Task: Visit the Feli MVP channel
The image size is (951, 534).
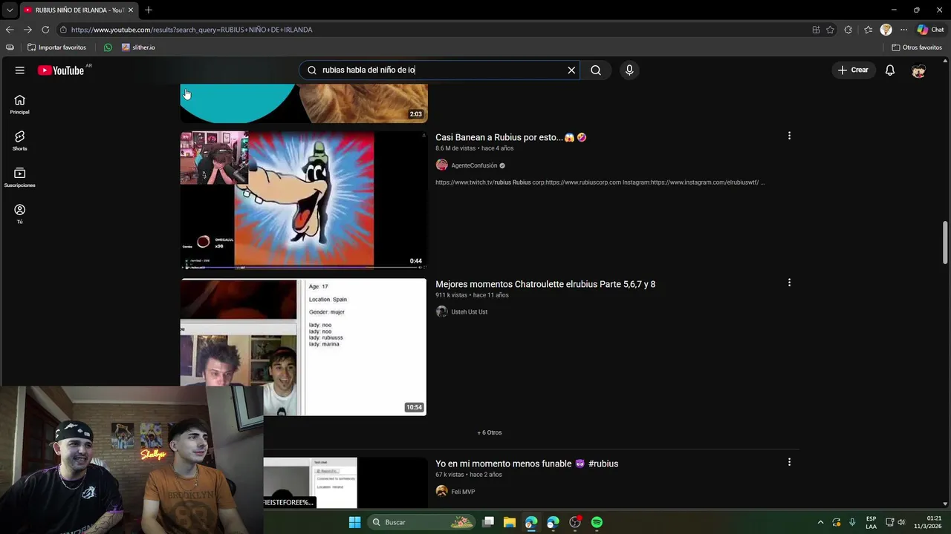Action: pos(463,492)
